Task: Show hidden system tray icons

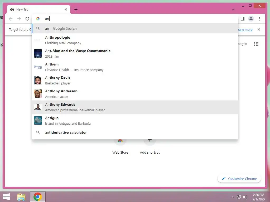Action: click(x=233, y=197)
